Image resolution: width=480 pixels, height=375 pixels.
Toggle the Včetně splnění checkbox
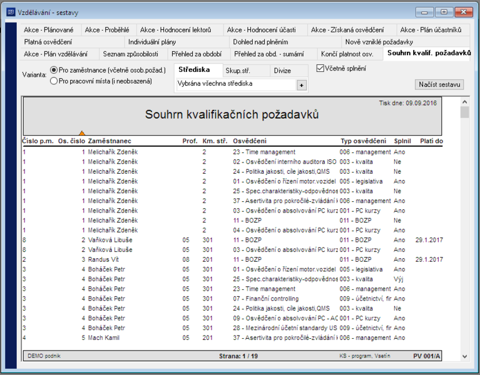click(x=320, y=68)
